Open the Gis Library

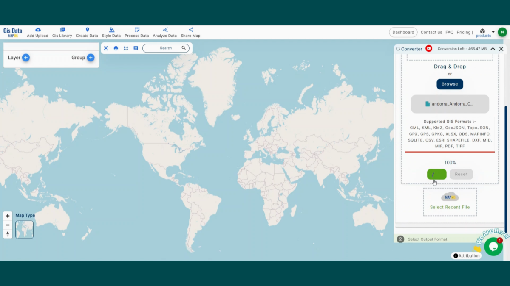pos(62,32)
